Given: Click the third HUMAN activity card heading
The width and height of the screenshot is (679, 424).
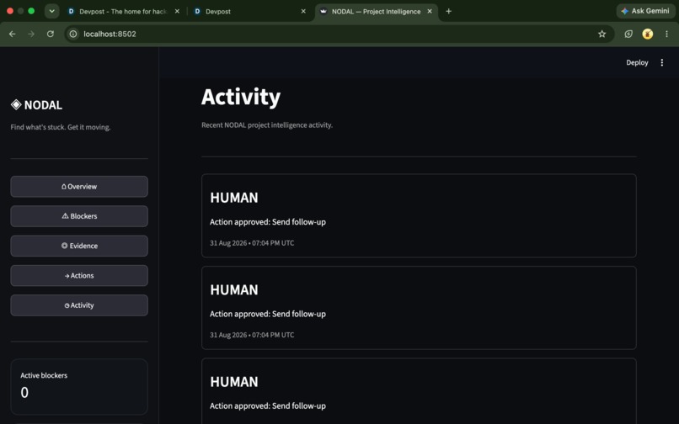Looking at the screenshot, I should click(234, 382).
